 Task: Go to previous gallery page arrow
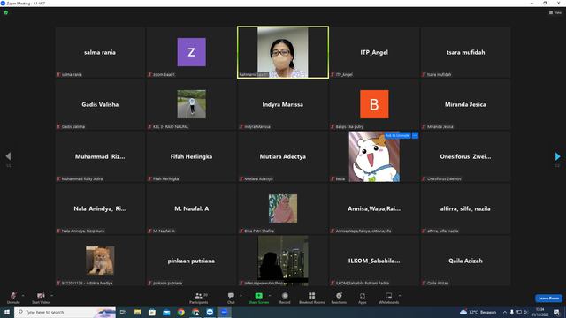tap(8, 156)
